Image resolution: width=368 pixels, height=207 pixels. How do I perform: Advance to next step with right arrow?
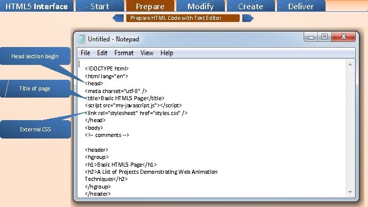(248, 18)
